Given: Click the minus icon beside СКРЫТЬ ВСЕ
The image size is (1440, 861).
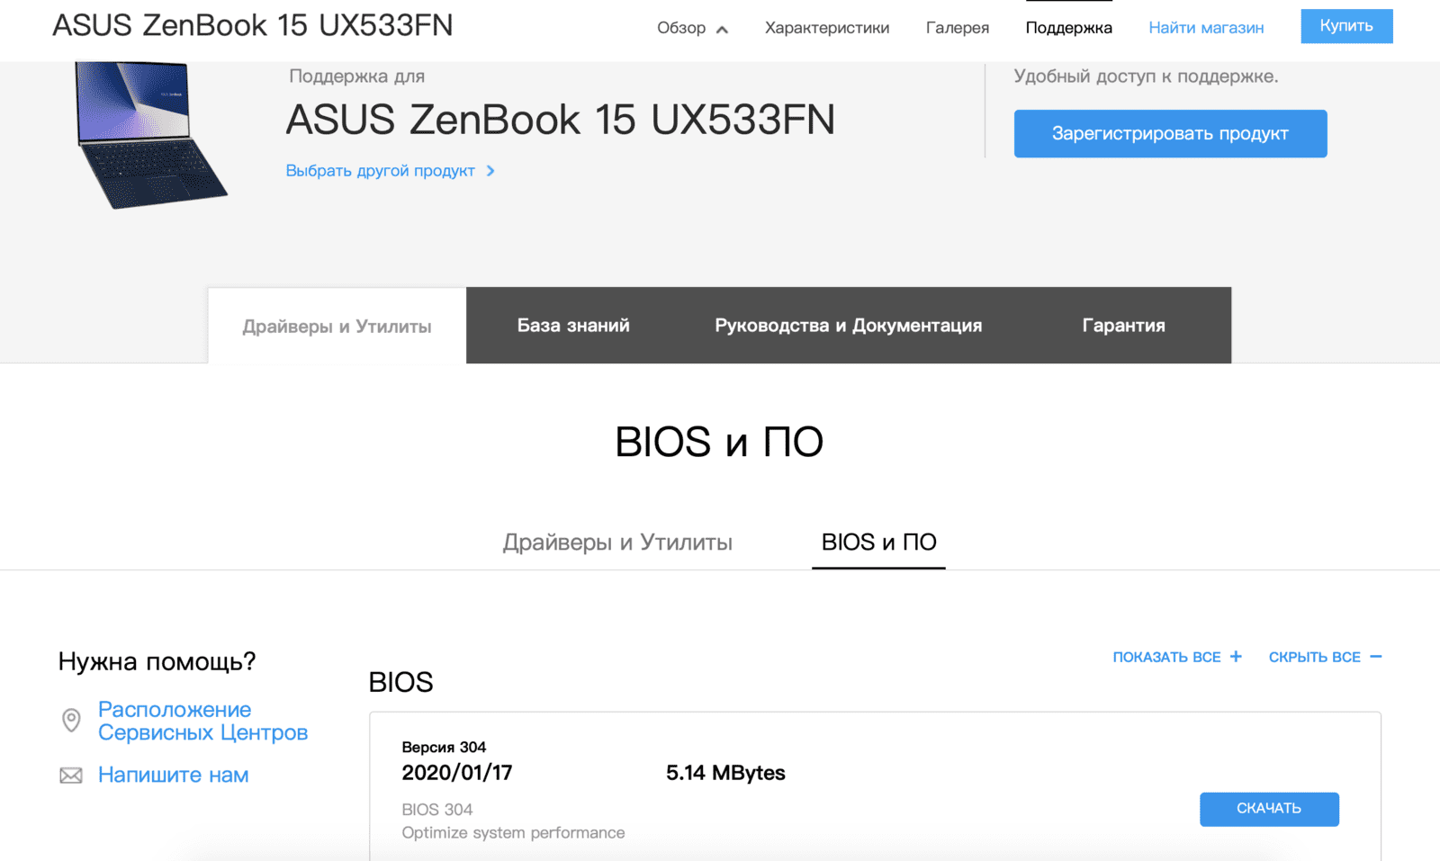Looking at the screenshot, I should pyautogui.click(x=1375, y=657).
